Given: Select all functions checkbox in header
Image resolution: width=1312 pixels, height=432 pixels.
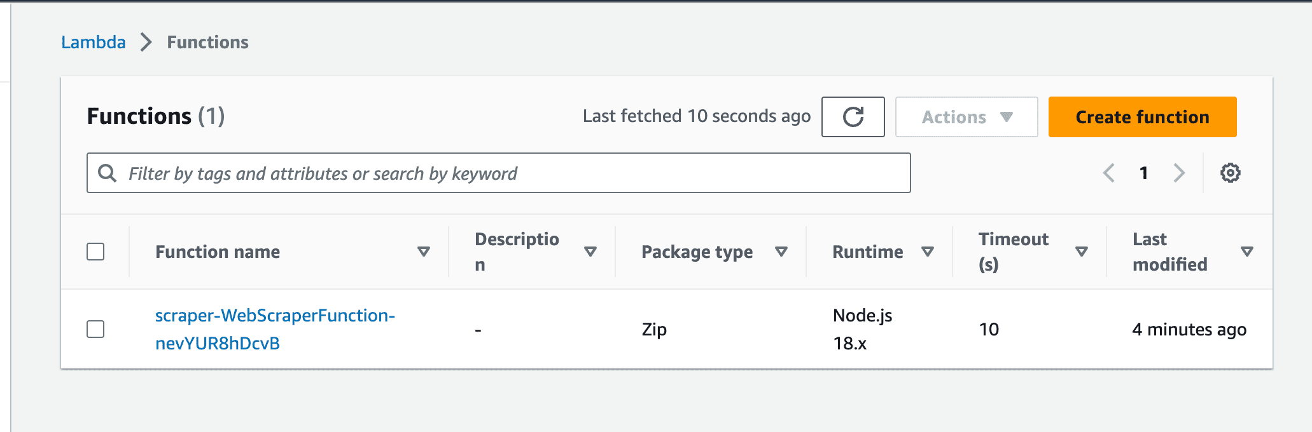Looking at the screenshot, I should [x=95, y=252].
